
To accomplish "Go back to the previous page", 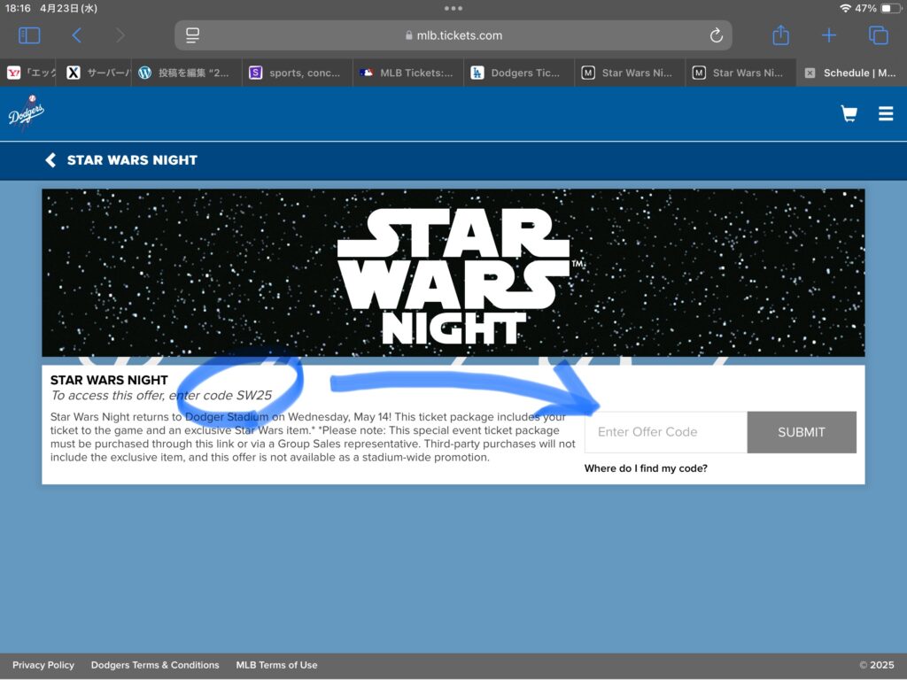I will coord(76,35).
